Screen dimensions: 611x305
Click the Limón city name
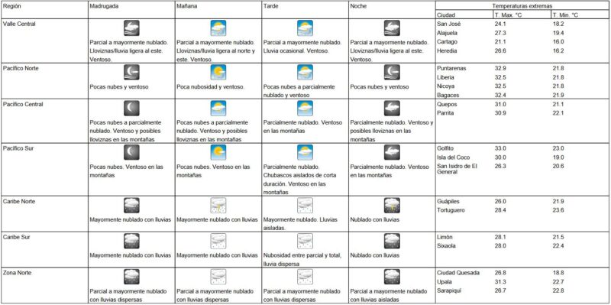click(445, 237)
